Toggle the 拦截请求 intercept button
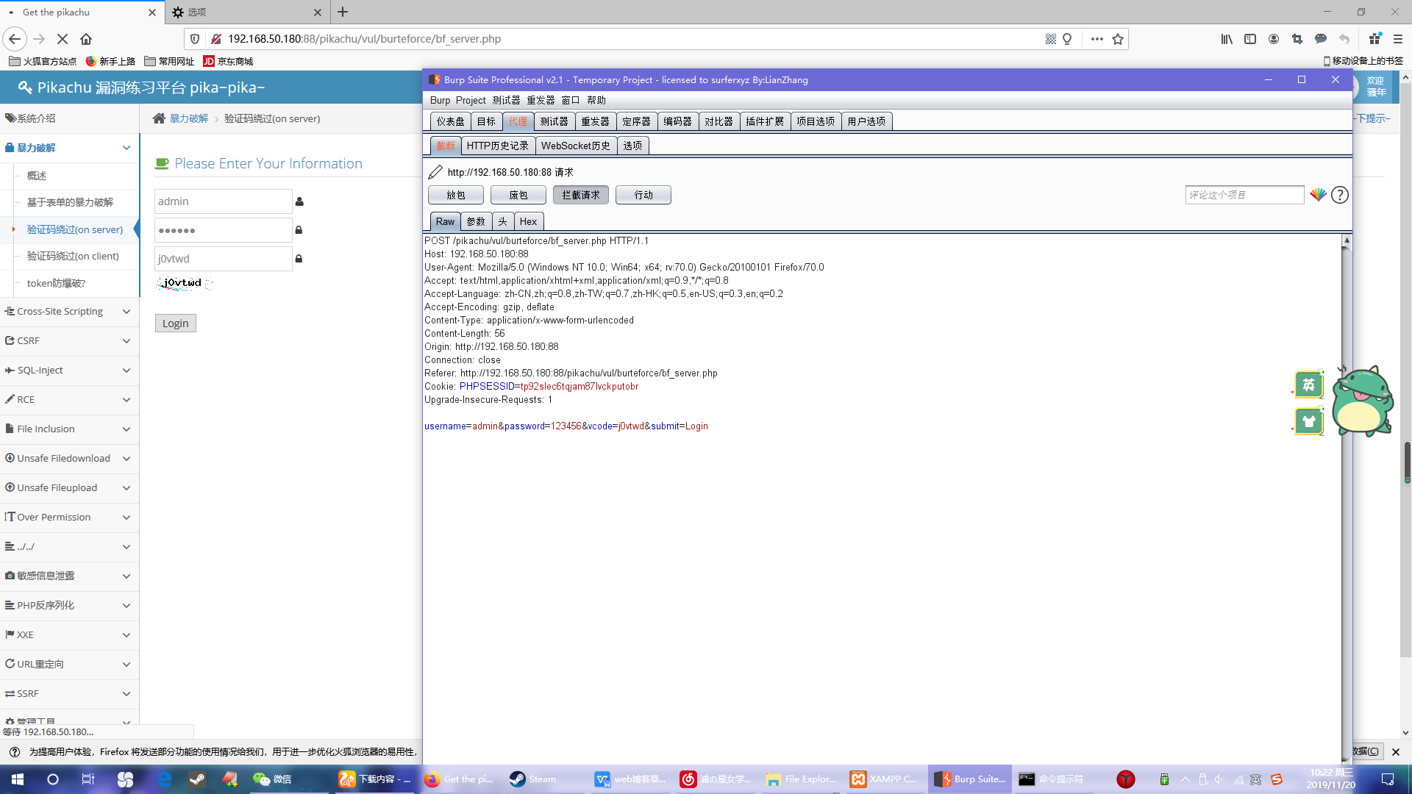 click(x=580, y=195)
